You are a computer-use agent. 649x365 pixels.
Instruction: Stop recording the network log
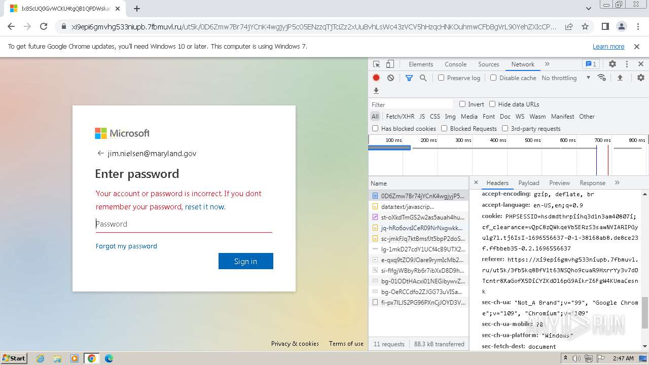376,78
